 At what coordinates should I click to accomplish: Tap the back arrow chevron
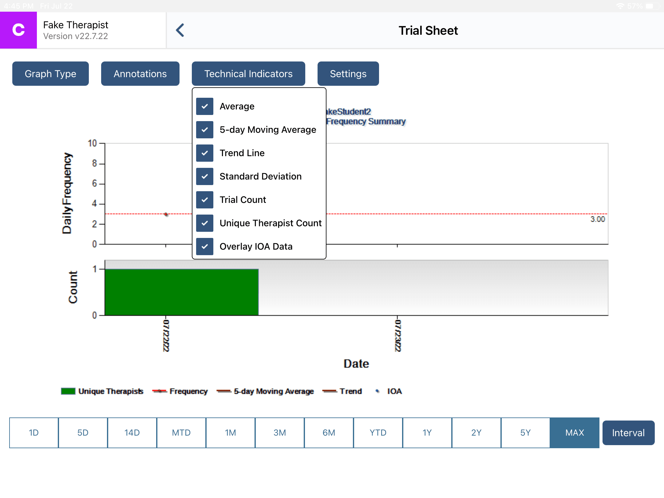180,30
